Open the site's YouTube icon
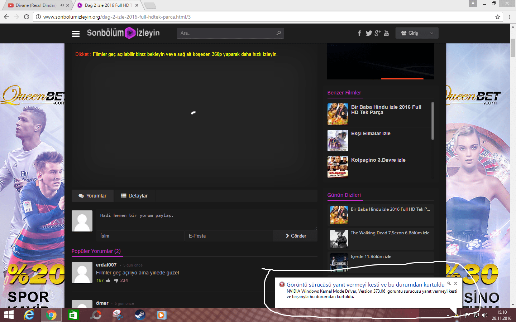This screenshot has width=516, height=322. [x=386, y=33]
